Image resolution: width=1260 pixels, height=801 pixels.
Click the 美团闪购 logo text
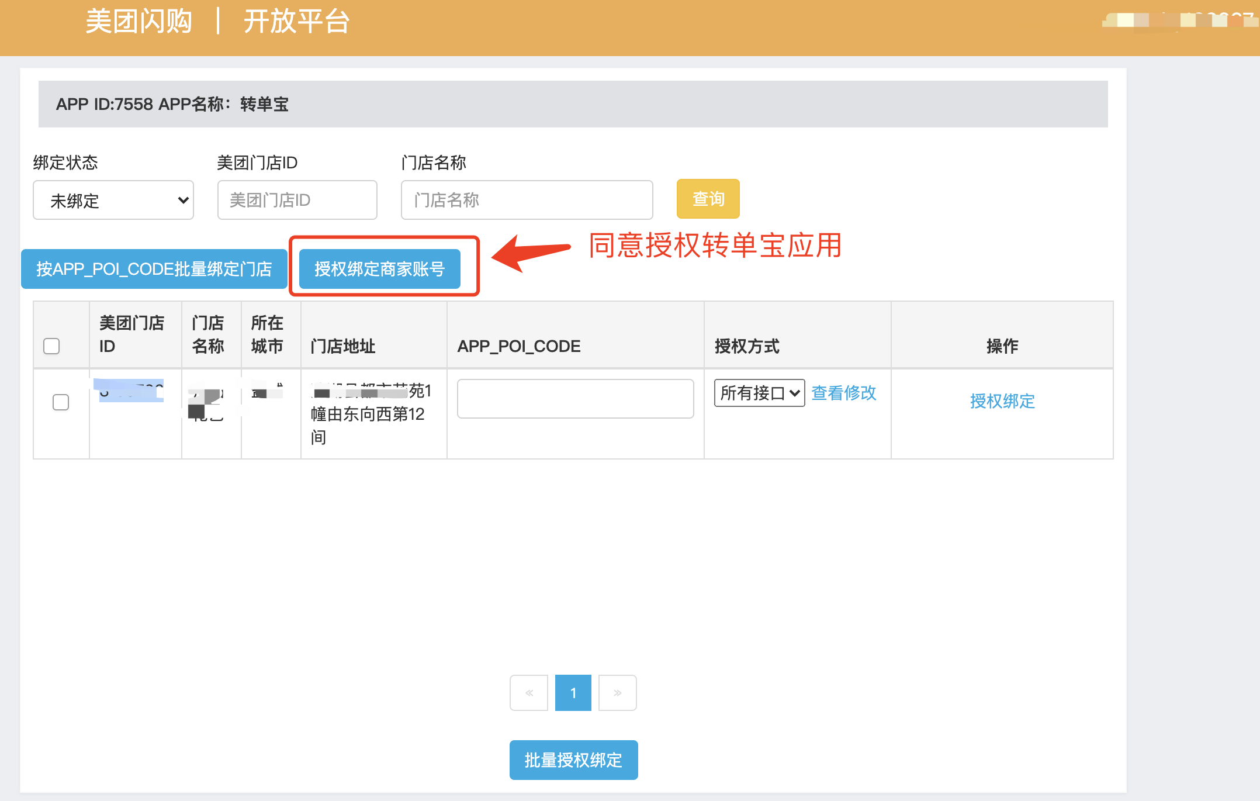139,22
